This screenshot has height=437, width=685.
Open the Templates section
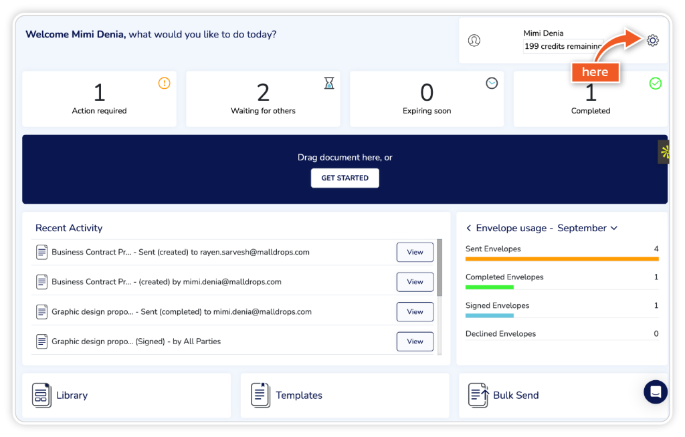(299, 396)
